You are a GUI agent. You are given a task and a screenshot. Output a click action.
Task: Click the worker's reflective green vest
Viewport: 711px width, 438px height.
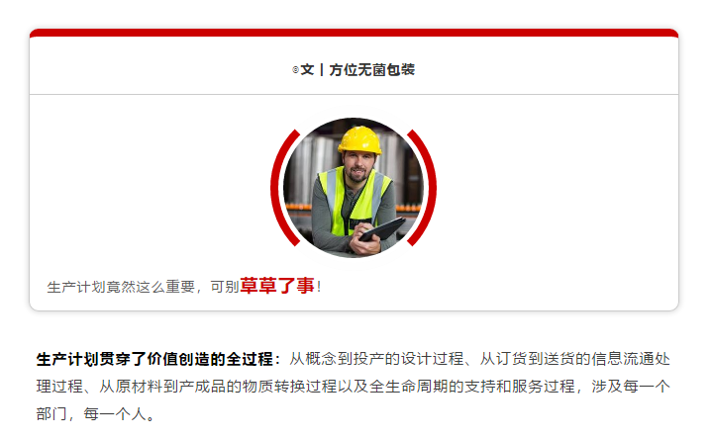(355, 200)
